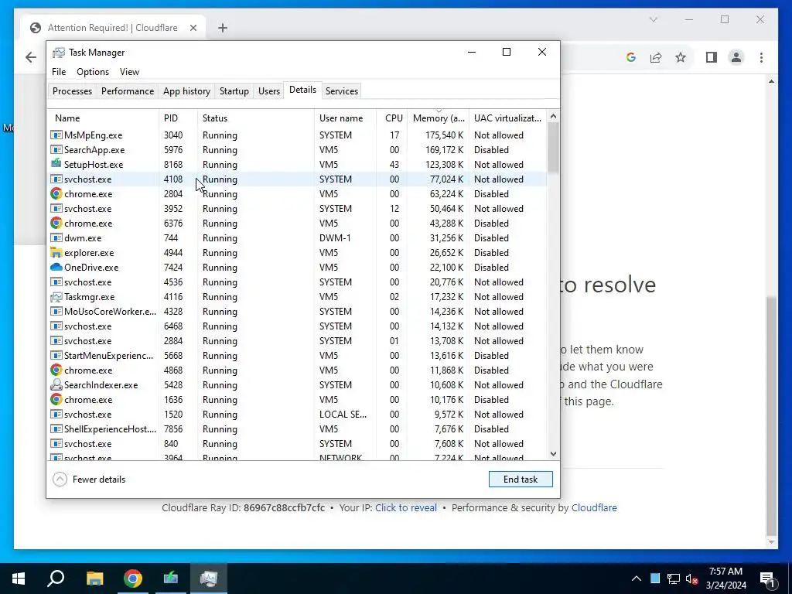Collapse with the Fewer details chevron
This screenshot has height=594, width=792.
[60, 479]
